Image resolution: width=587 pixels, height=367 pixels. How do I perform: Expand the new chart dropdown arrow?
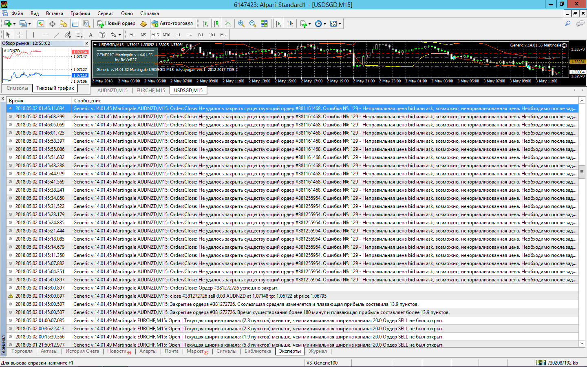pyautogui.click(x=15, y=24)
